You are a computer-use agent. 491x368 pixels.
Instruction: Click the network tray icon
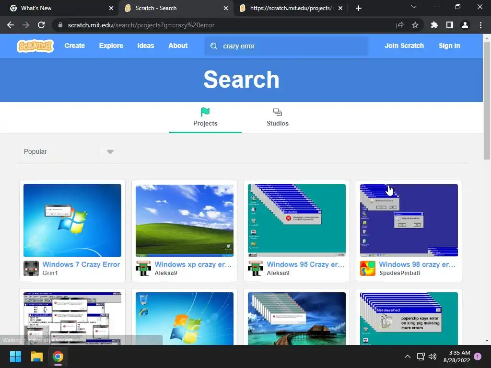click(421, 356)
